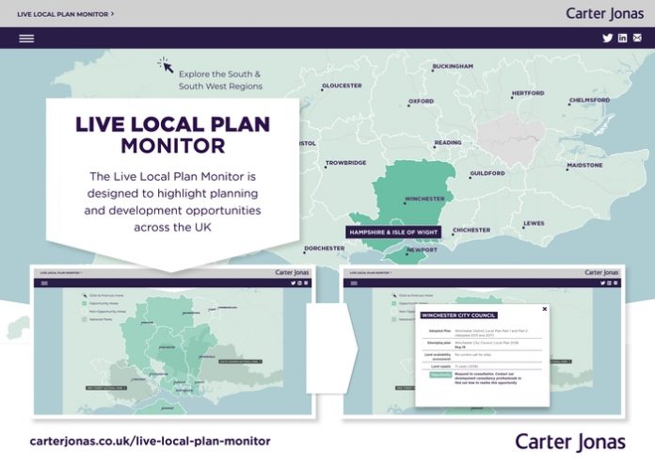Open the Twitter icon in the top bar
The width and height of the screenshot is (655, 468).
point(607,39)
